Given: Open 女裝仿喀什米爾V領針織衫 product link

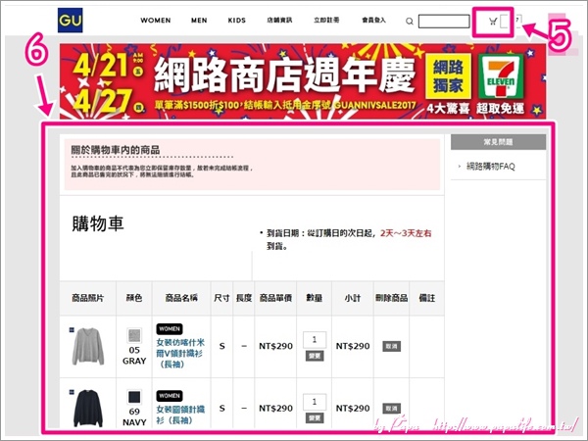Looking at the screenshot, I should 180,353.
